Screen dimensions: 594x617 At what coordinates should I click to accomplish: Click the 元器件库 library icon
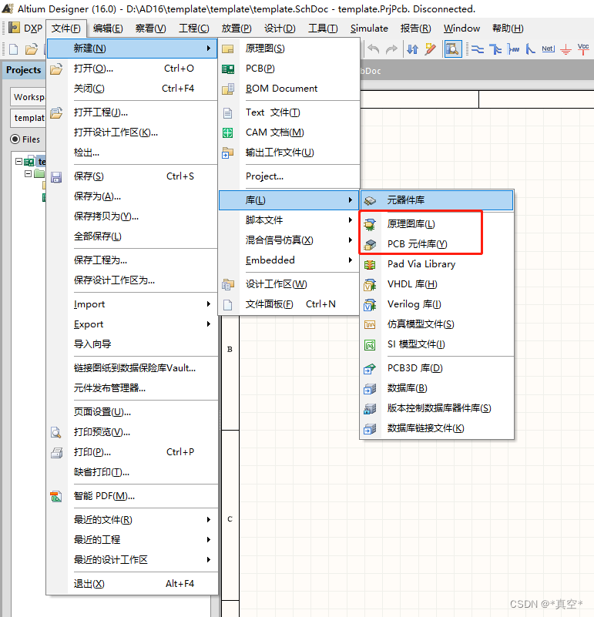(x=370, y=201)
